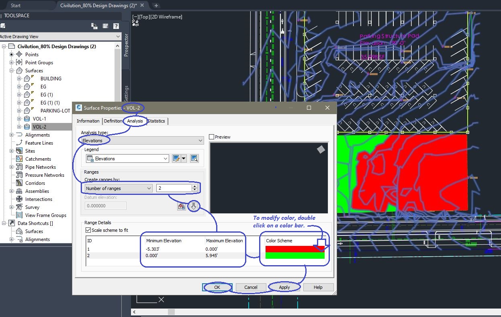The height and width of the screenshot is (317, 501).
Task: Increase number of ranges with the spinner arrow
Action: [x=194, y=186]
